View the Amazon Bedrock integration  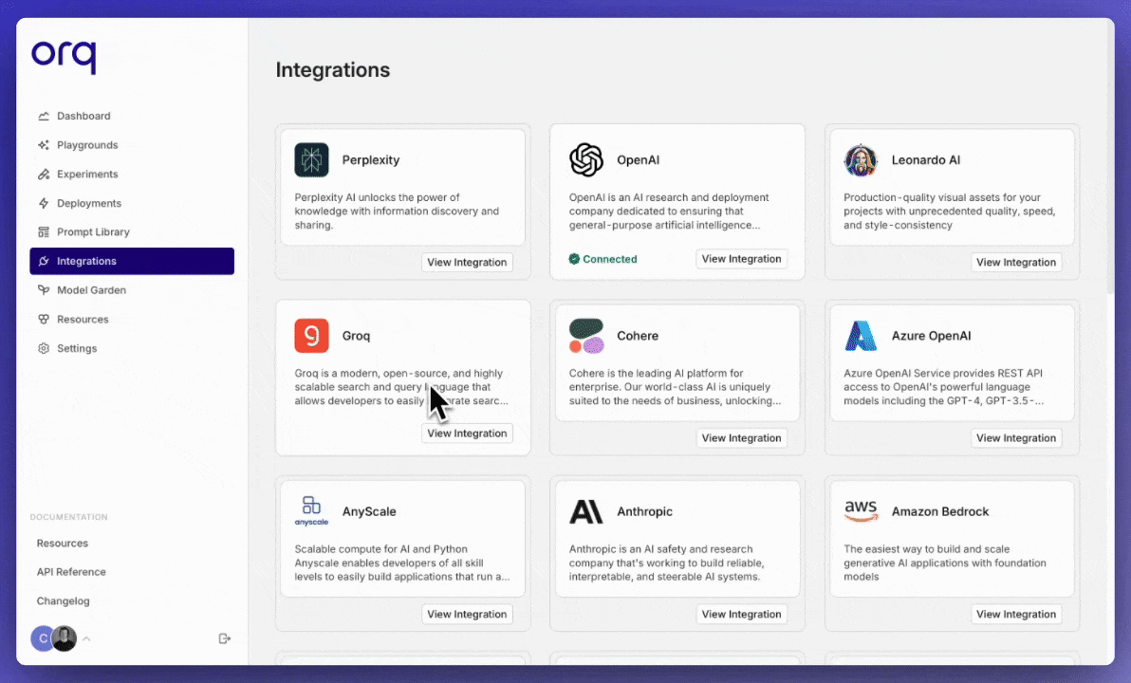coord(1015,615)
